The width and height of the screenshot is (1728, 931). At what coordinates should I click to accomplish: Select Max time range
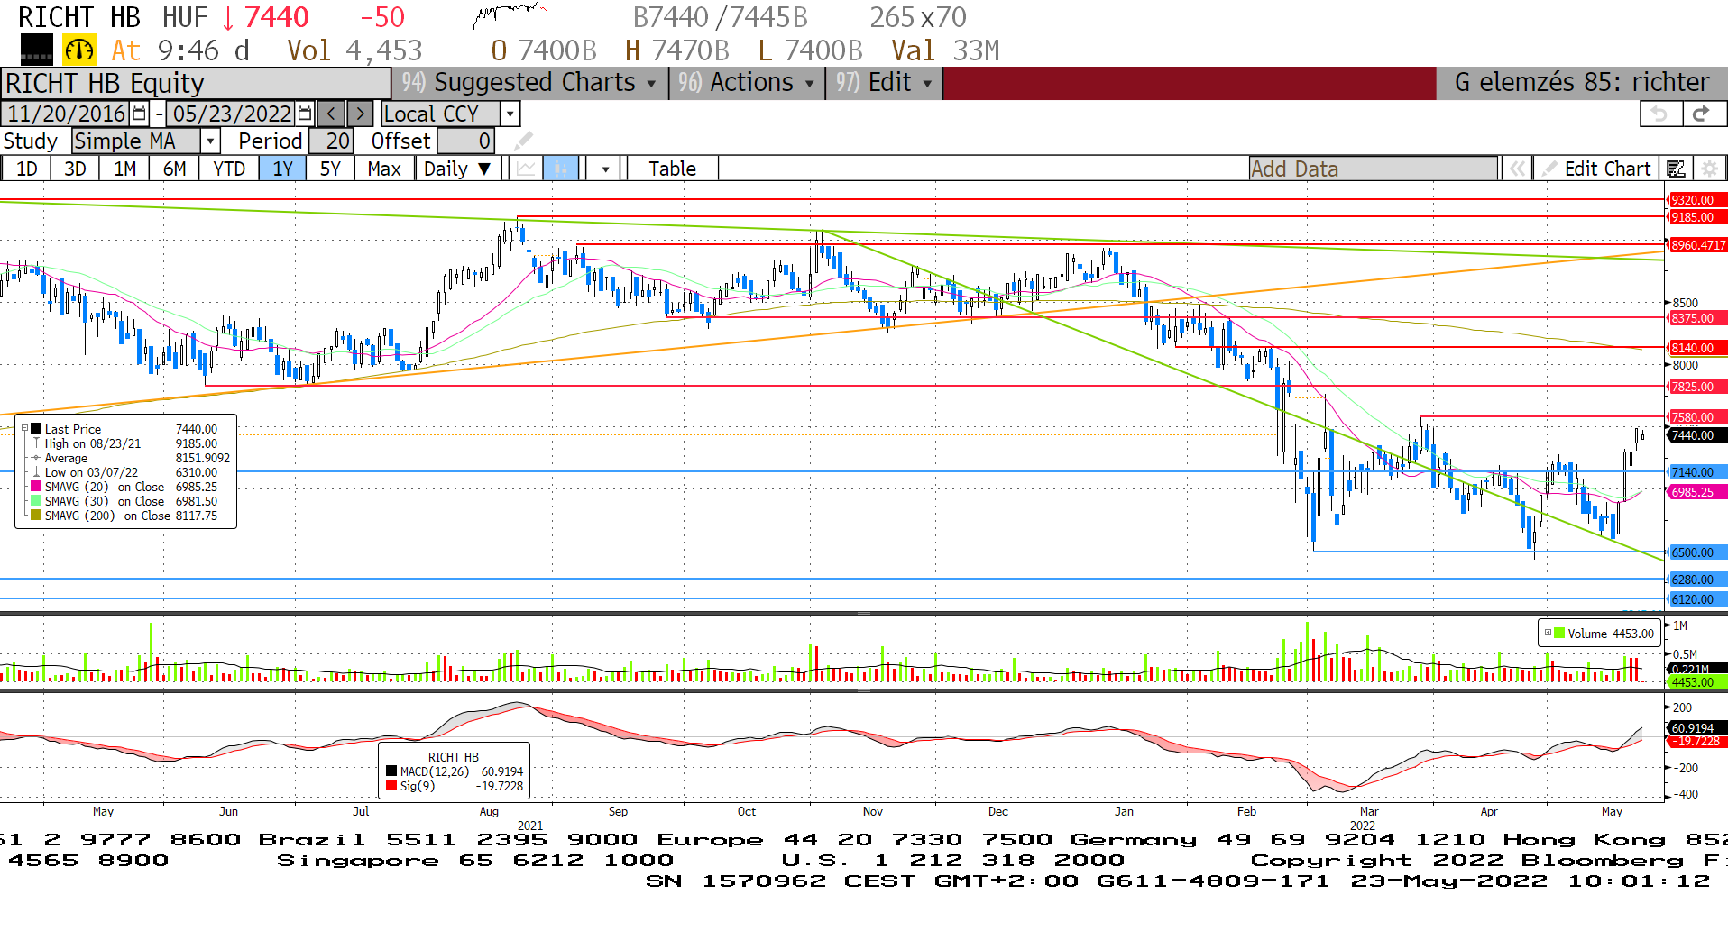(384, 169)
